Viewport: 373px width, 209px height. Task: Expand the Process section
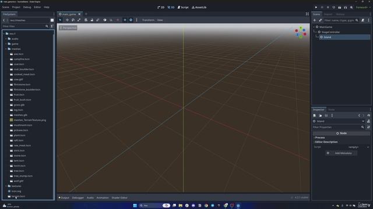320,138
